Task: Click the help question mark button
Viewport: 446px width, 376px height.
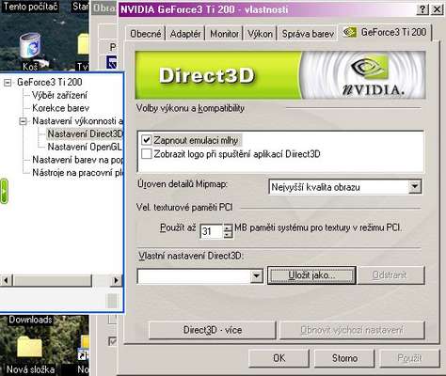Action: click(422, 9)
